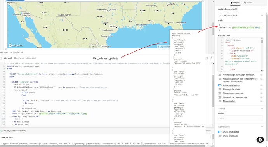Open the customComponent3 options ellipsis menu

(263, 9)
